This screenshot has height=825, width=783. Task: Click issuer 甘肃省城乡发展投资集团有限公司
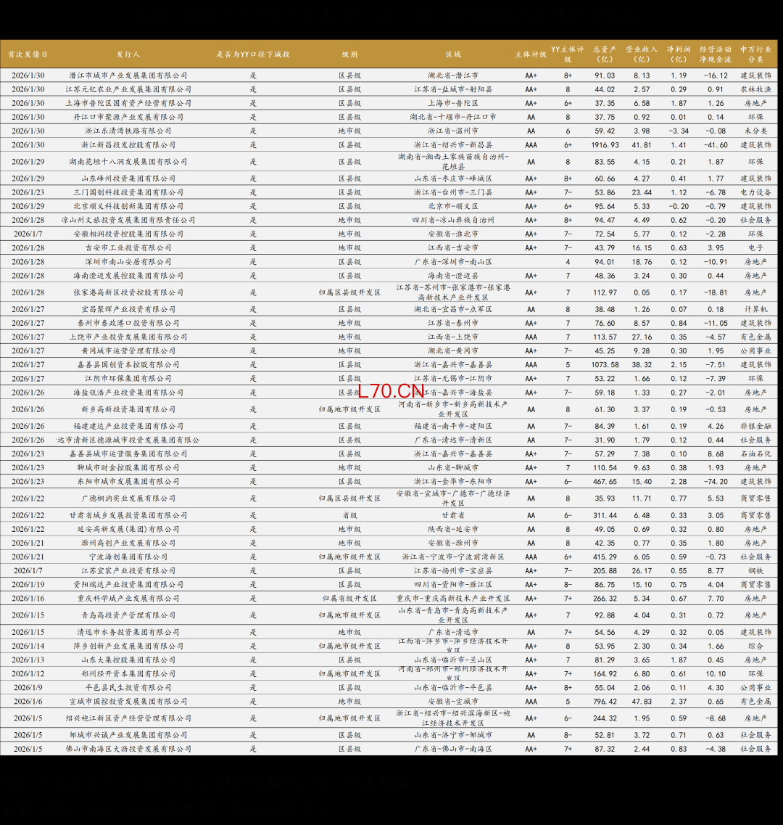point(128,515)
